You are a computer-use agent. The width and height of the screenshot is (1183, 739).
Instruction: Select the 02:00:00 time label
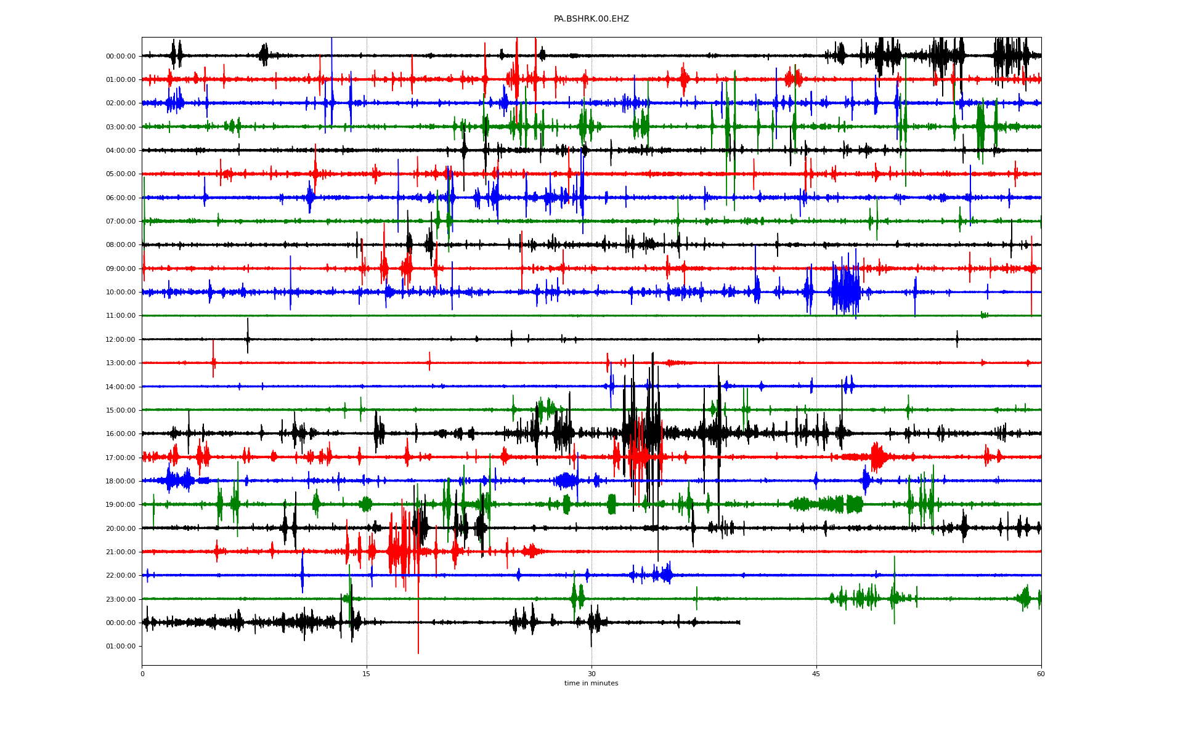coord(121,103)
